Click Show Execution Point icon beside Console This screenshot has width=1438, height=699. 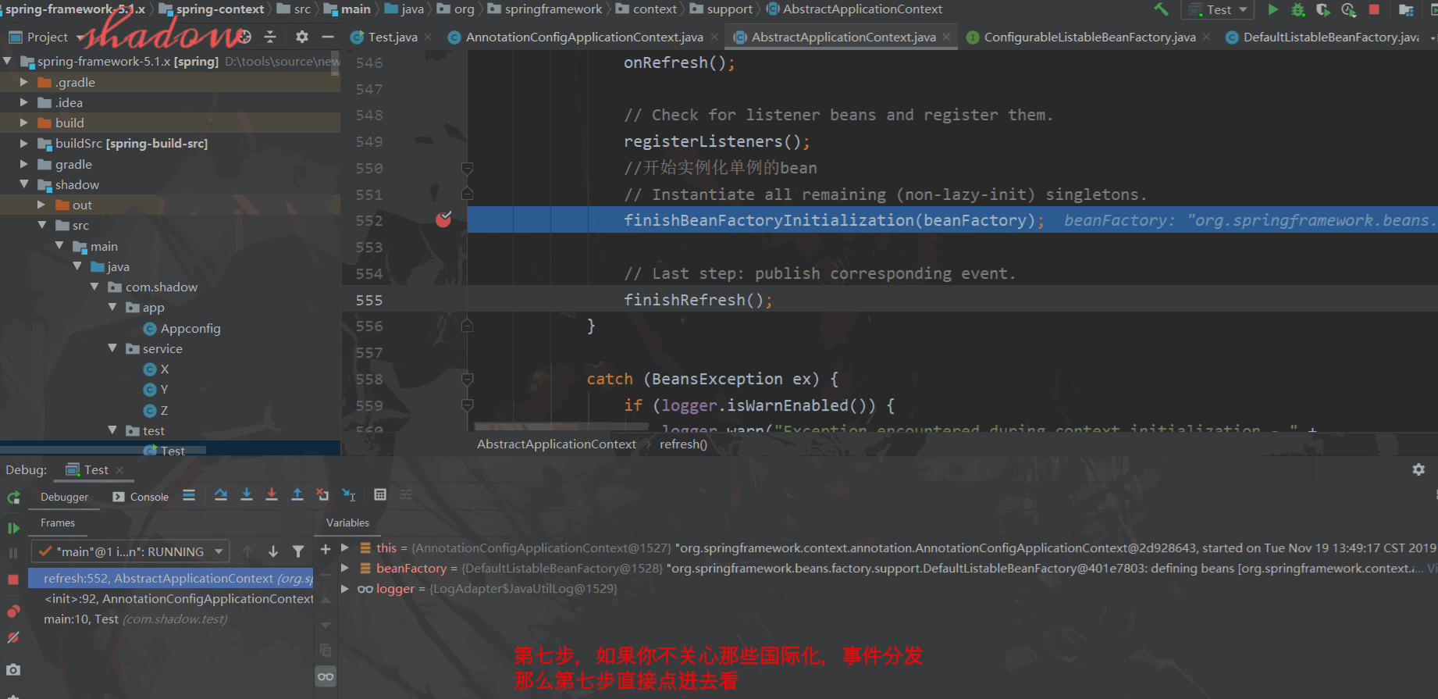pyautogui.click(x=189, y=494)
